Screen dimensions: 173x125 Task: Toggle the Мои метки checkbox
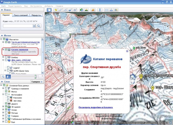point(4,39)
